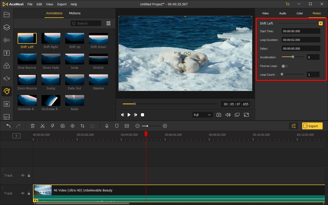Take a snapshot with the camera icon
328x205 pixels.
219,115
